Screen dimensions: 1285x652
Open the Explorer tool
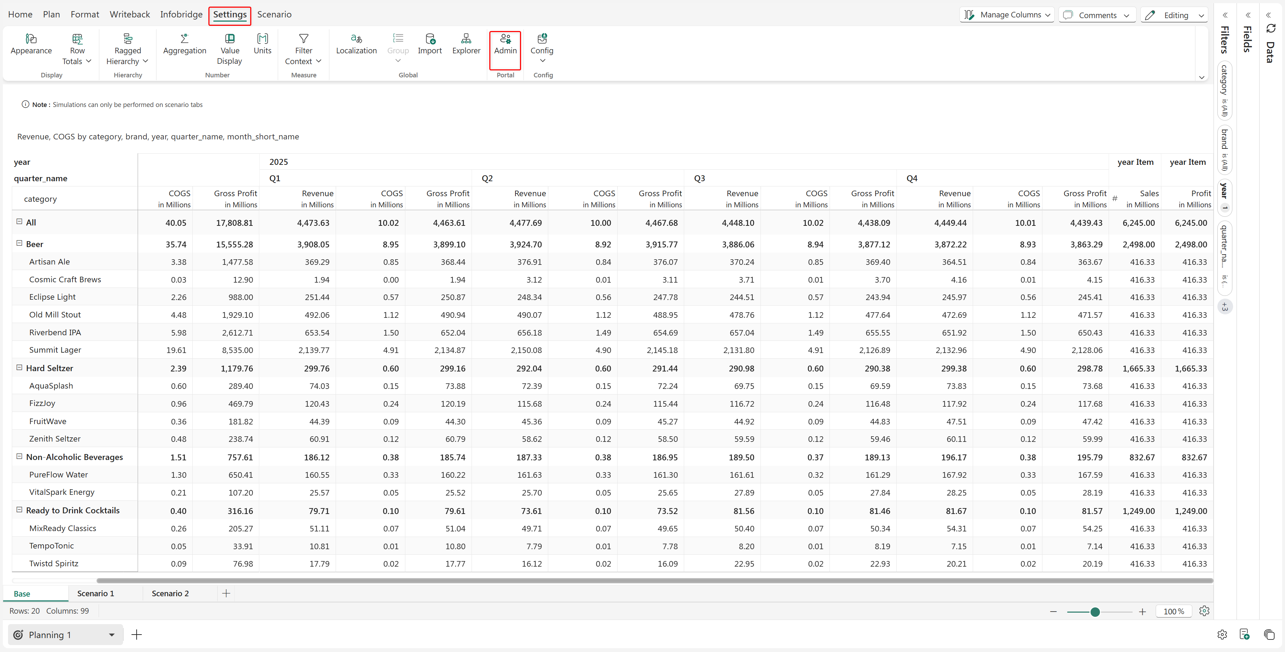466,39
